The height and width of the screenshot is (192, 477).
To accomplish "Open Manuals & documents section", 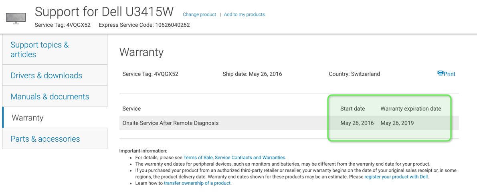I will [x=50, y=97].
